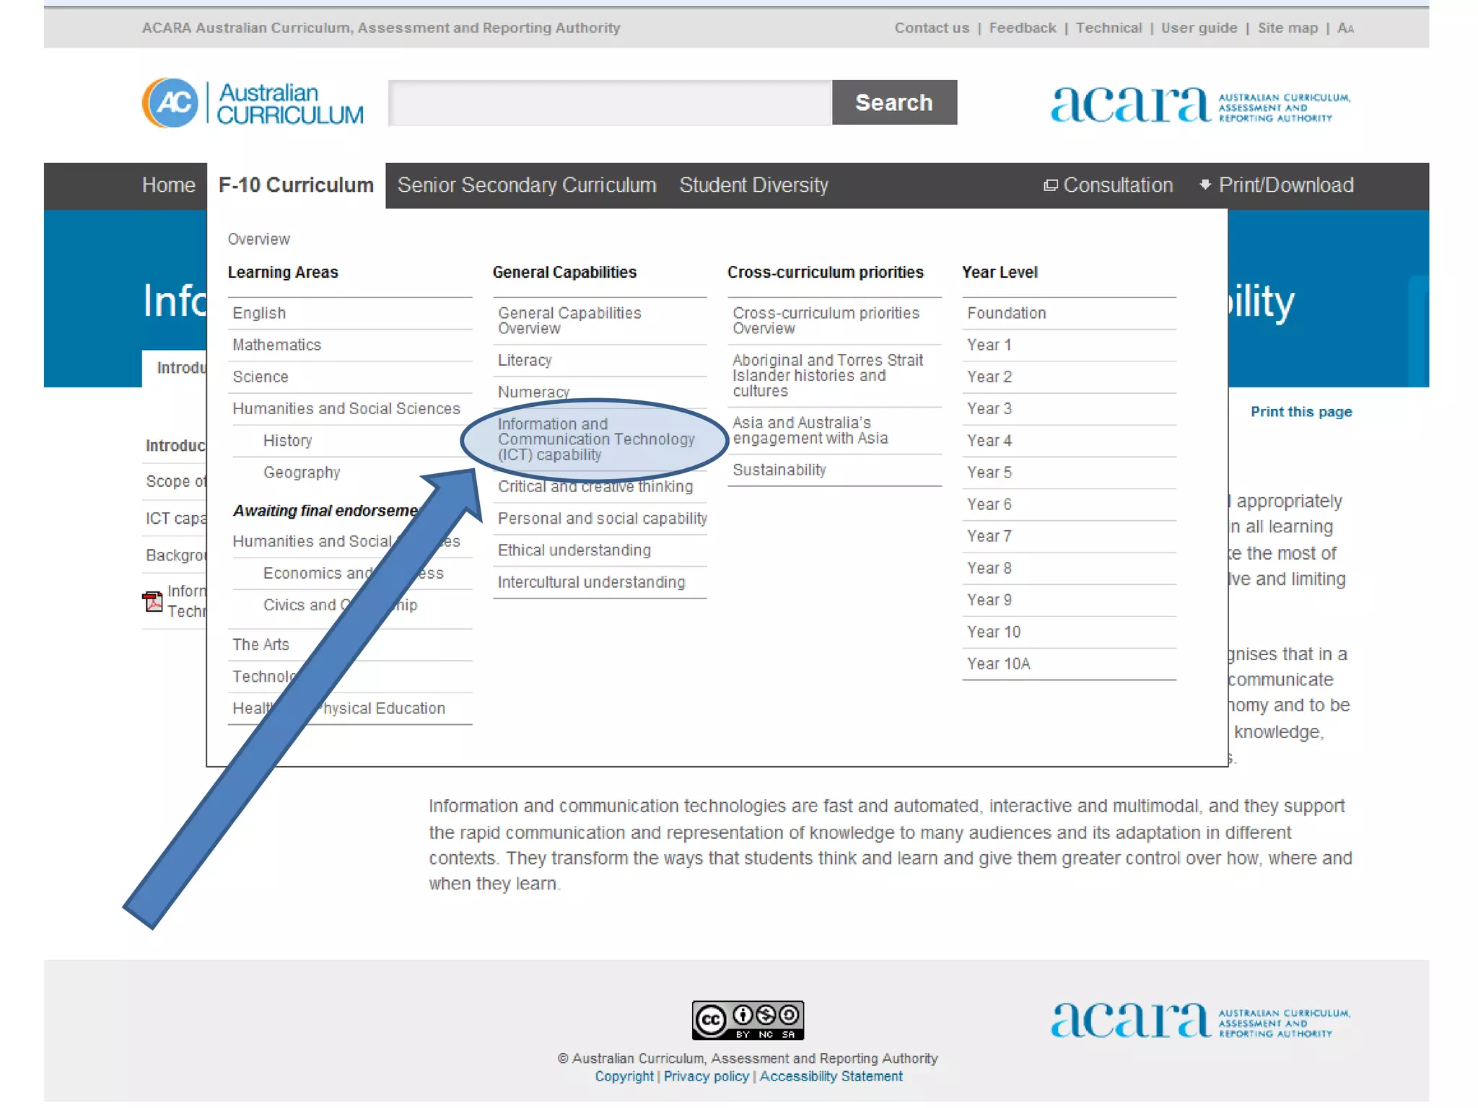Select Student Diversity in navigation bar
The height and width of the screenshot is (1108, 1478).
[753, 185]
